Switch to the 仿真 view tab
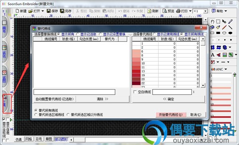 click(x=19, y=139)
